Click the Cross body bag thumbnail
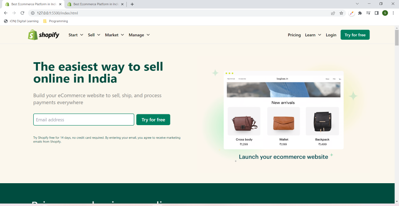 pyautogui.click(x=244, y=121)
